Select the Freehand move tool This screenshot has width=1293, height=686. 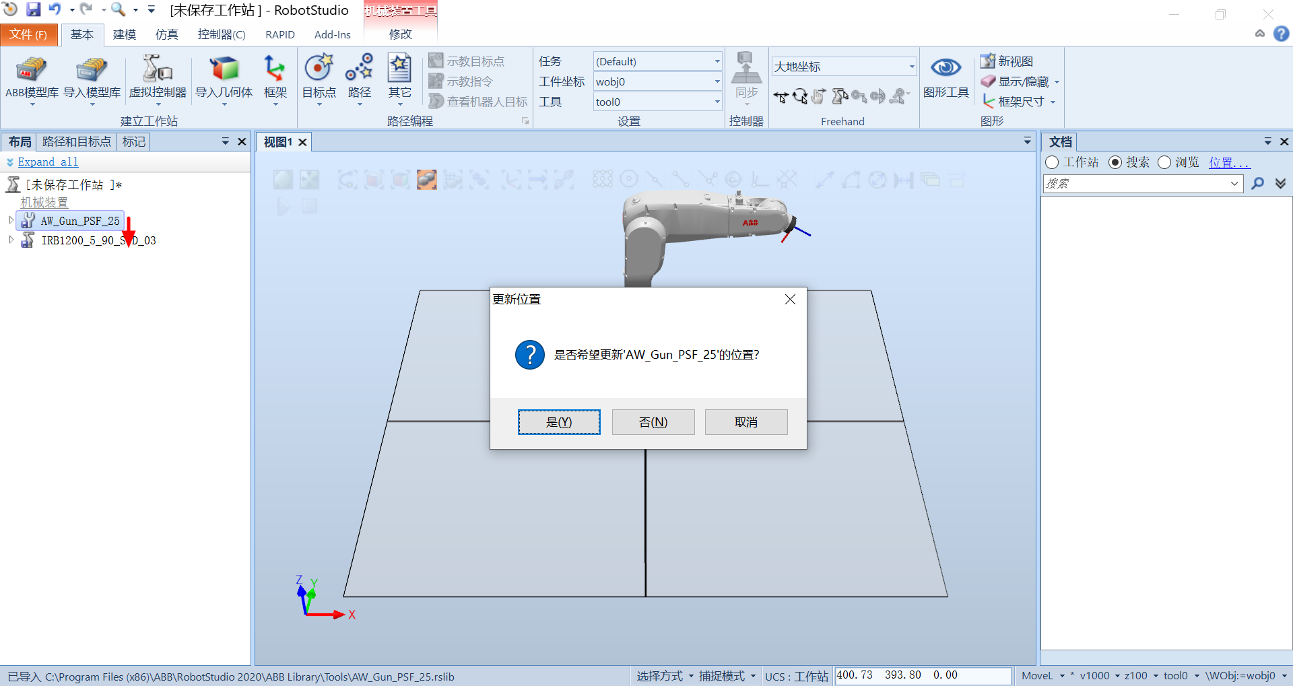pos(781,97)
